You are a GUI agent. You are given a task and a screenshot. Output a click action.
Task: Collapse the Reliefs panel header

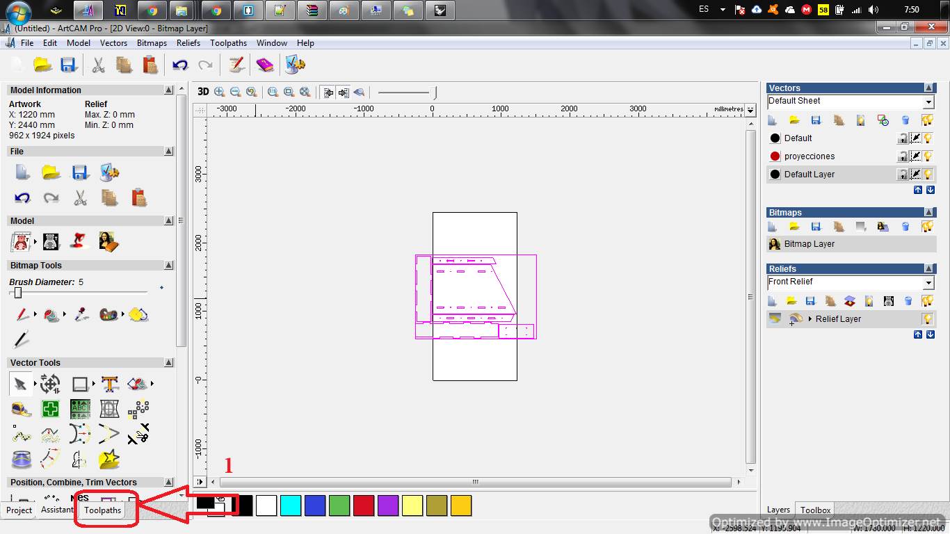pos(929,269)
